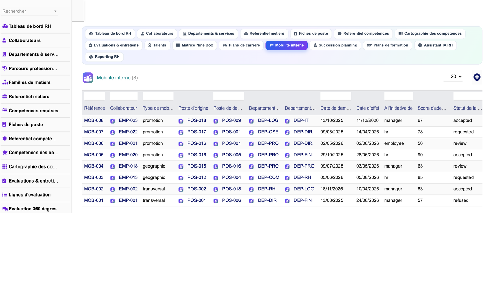493x305 pixels.
Task: Click the Competences requises sidebar list icon
Action: (x=5, y=111)
